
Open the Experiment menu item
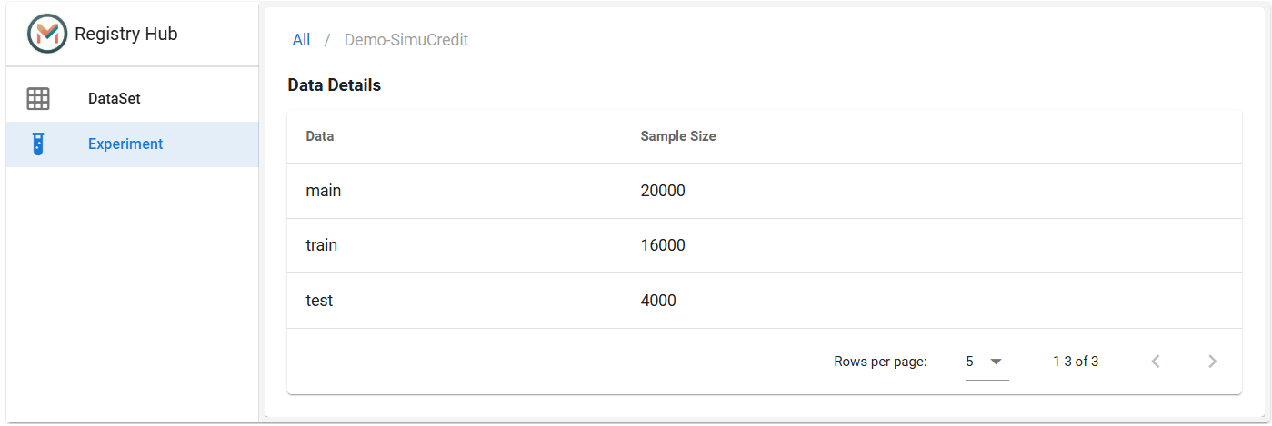pyautogui.click(x=133, y=144)
